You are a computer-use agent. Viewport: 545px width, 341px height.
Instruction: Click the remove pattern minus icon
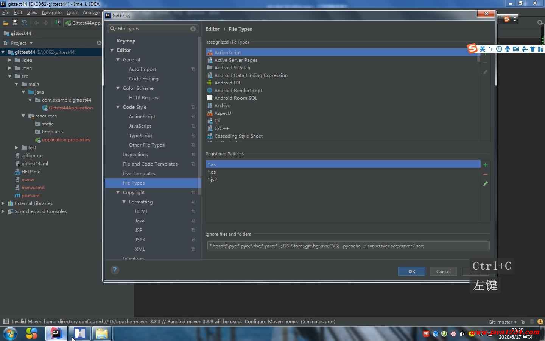click(486, 174)
